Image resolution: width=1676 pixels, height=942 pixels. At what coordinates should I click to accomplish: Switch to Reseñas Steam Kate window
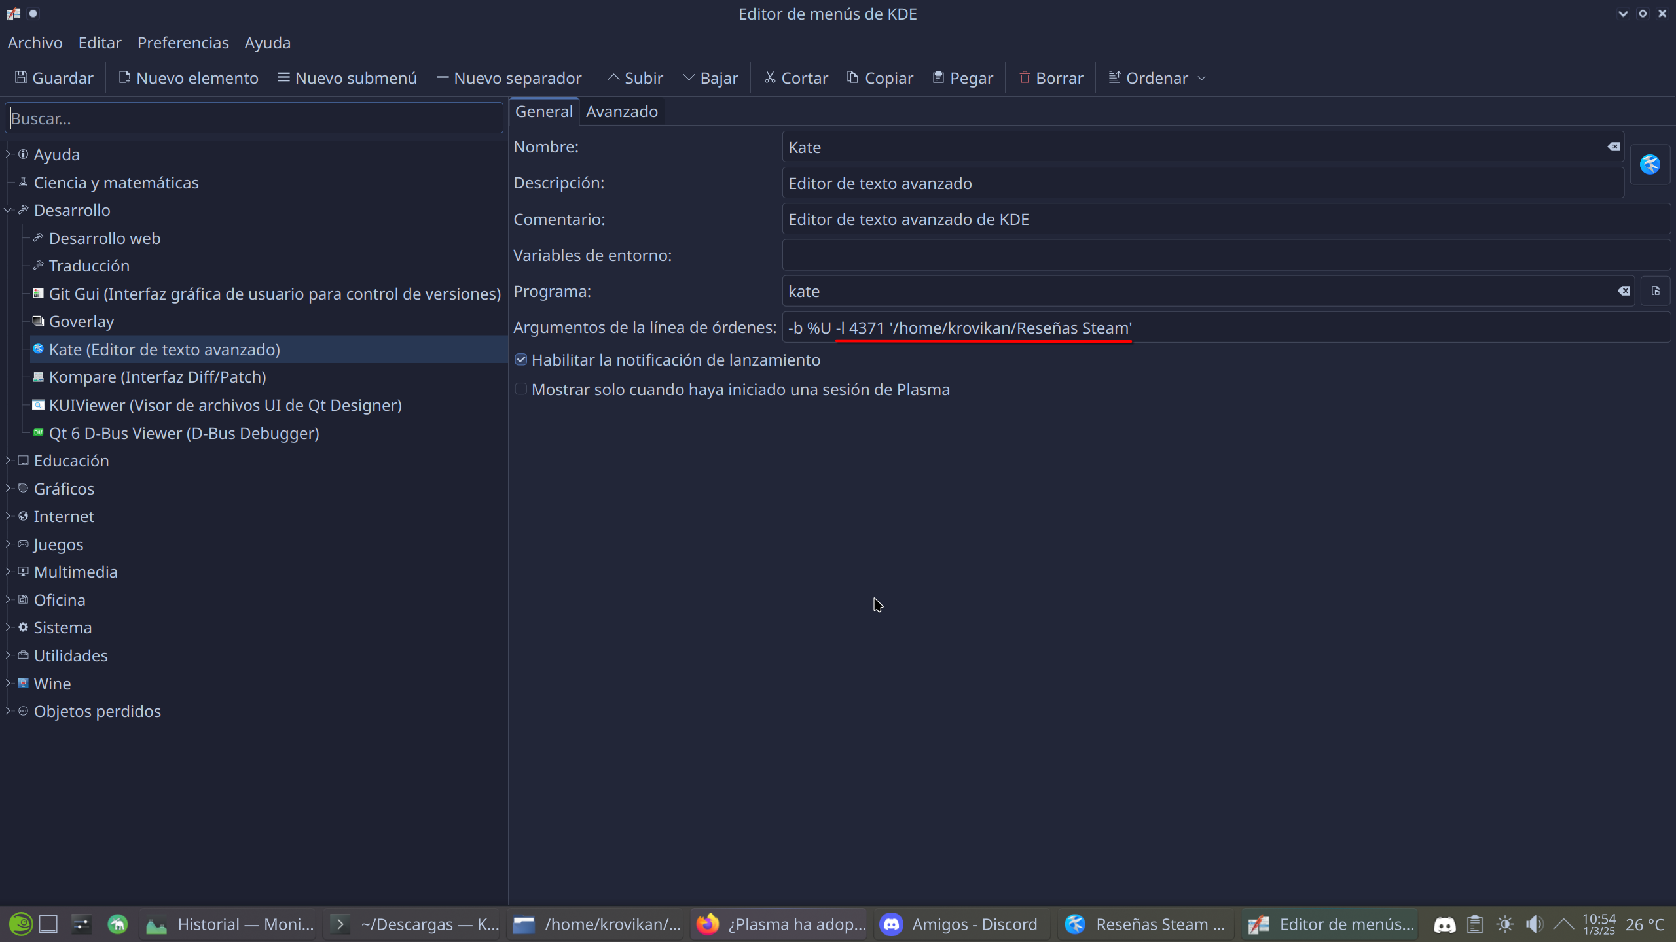click(x=1145, y=924)
